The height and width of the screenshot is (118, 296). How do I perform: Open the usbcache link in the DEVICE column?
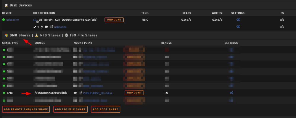point(12,20)
